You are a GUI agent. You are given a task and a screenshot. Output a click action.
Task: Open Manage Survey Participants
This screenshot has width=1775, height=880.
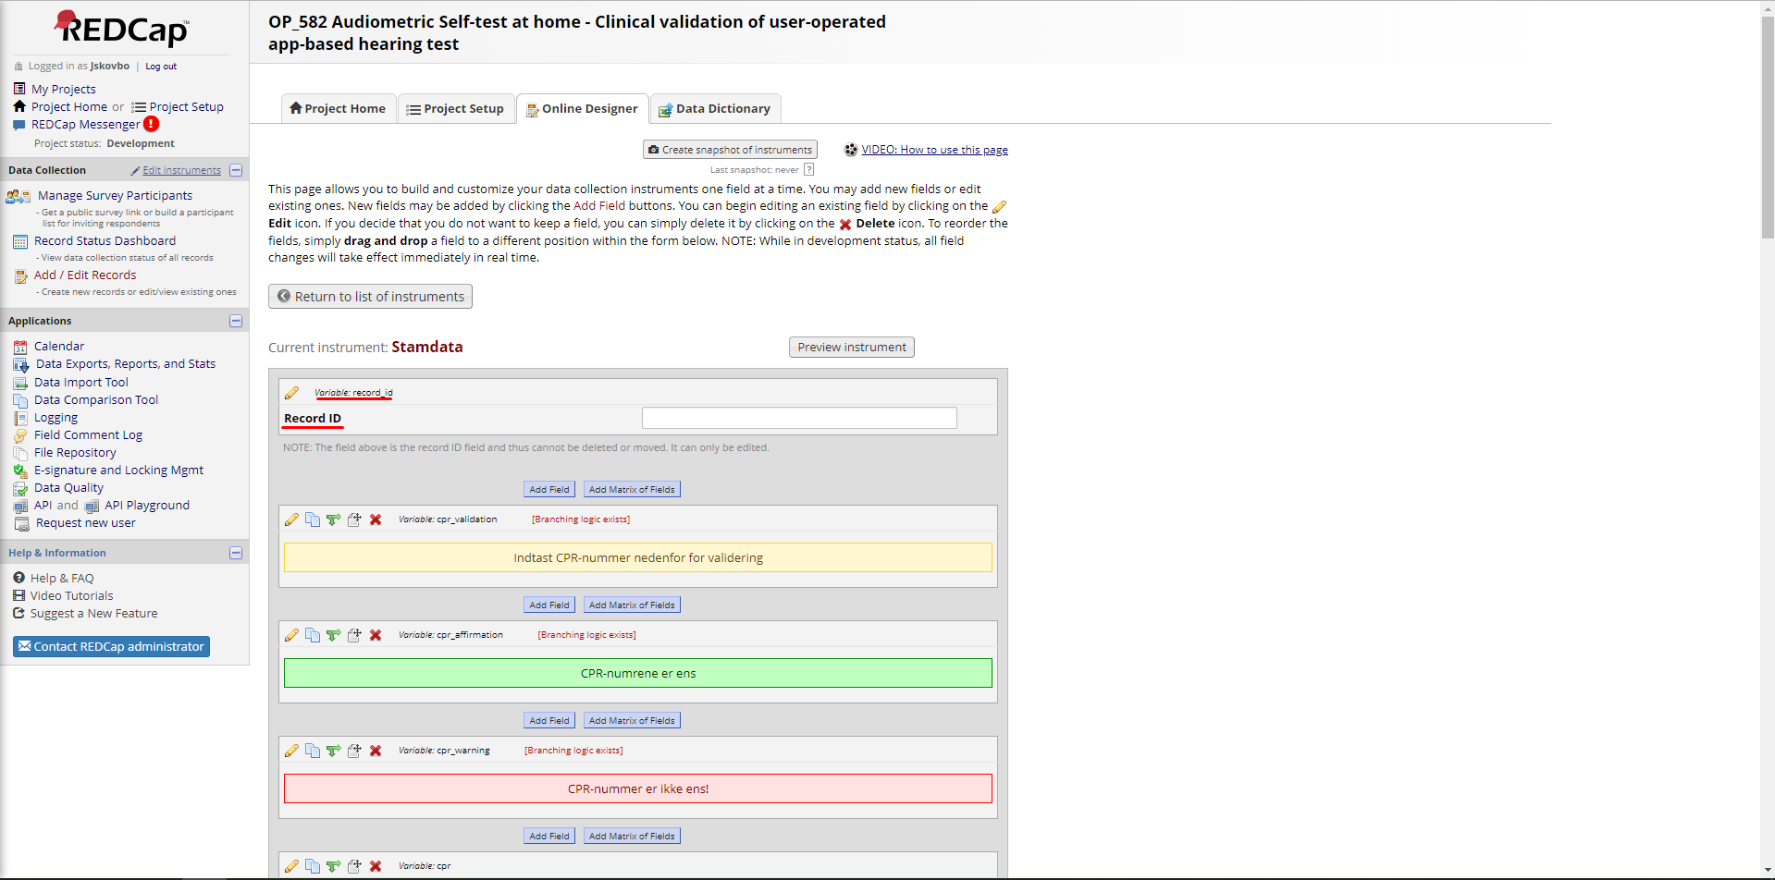pos(115,195)
